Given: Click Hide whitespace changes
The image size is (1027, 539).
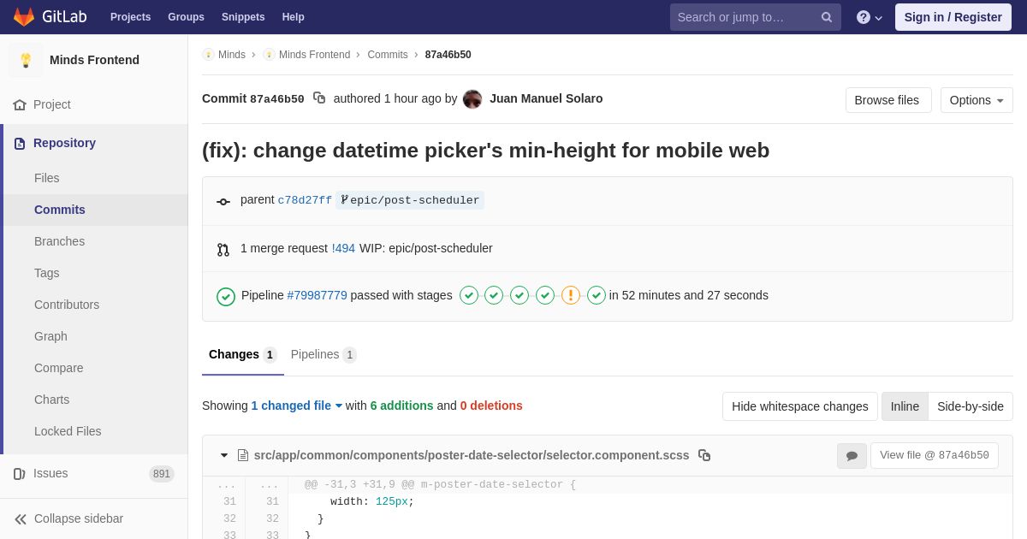Looking at the screenshot, I should pos(800,406).
